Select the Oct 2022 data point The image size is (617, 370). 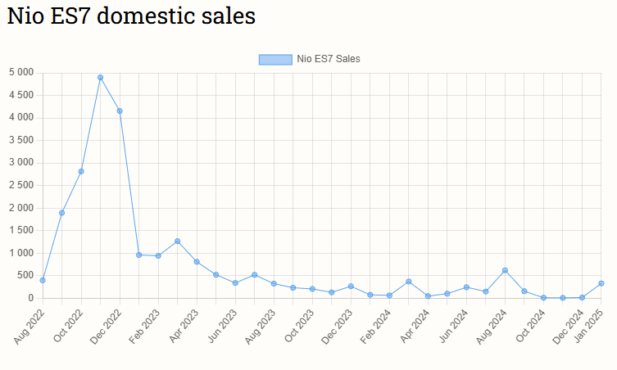pyautogui.click(x=81, y=171)
